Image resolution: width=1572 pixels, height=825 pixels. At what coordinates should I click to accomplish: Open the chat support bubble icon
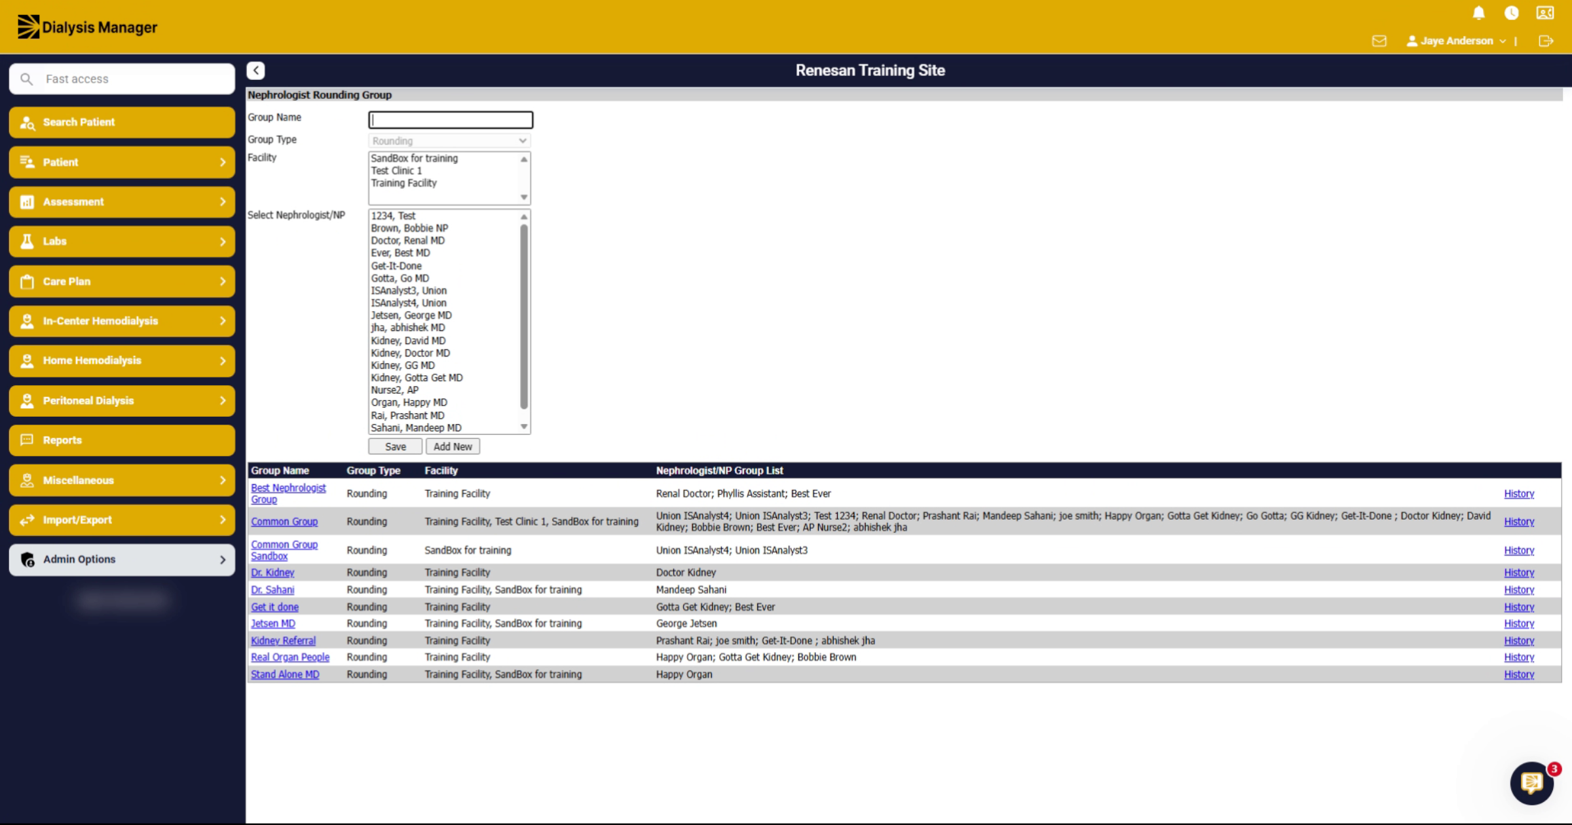1532,782
